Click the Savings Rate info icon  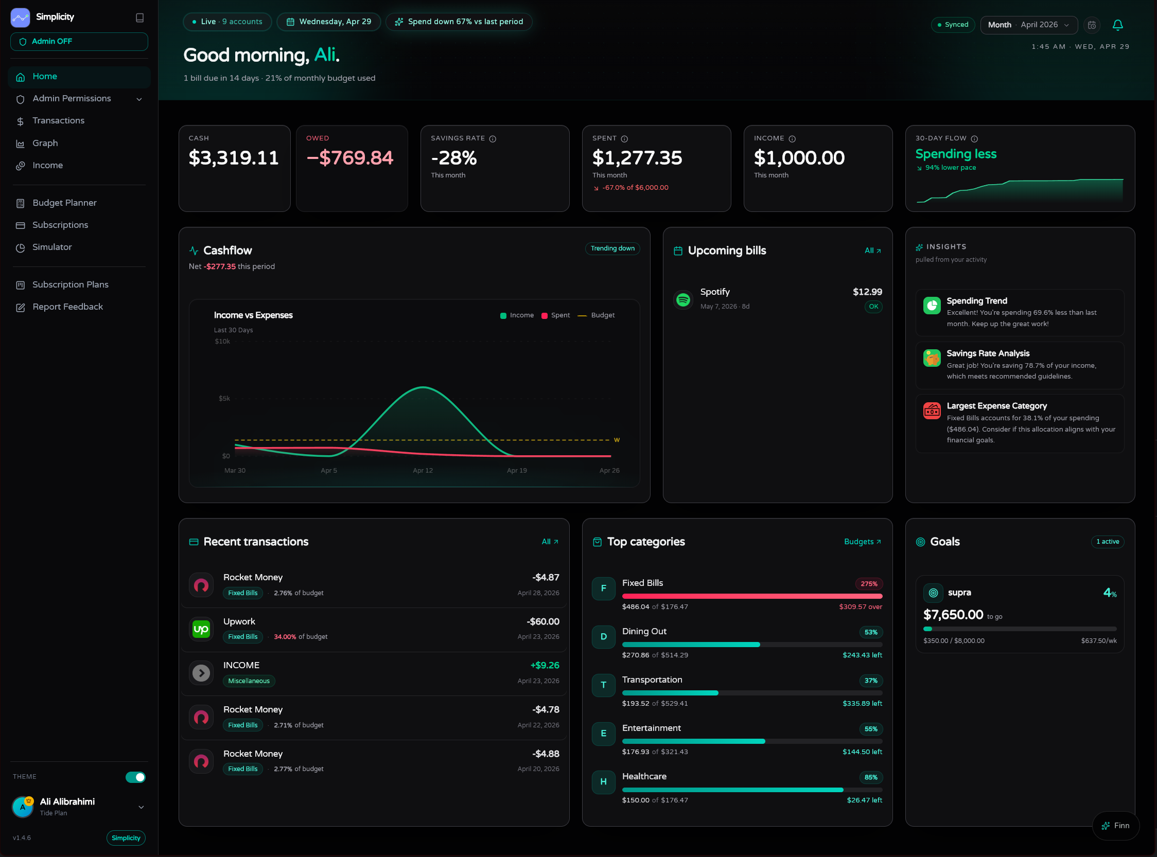(493, 138)
